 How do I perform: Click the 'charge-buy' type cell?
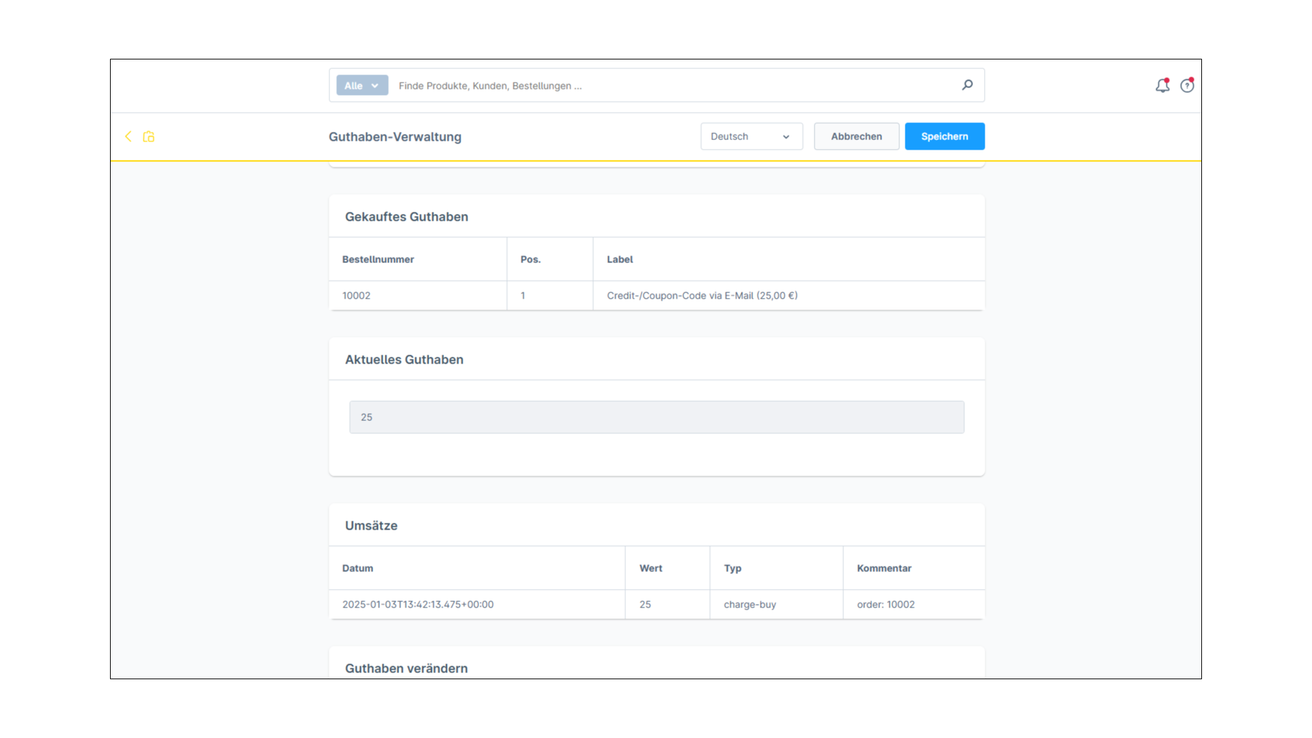click(x=776, y=604)
